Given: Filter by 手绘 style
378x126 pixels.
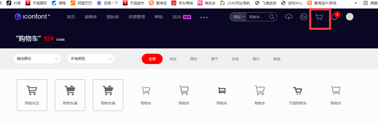Looking at the screenshot, I should tap(235, 59).
